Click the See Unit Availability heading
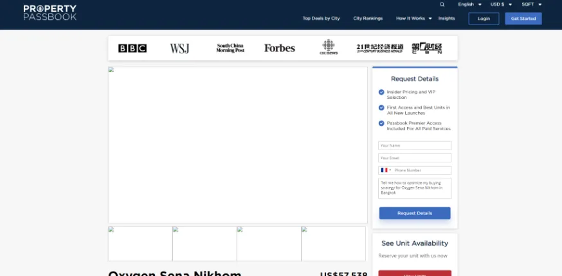The image size is (562, 276). [415, 243]
